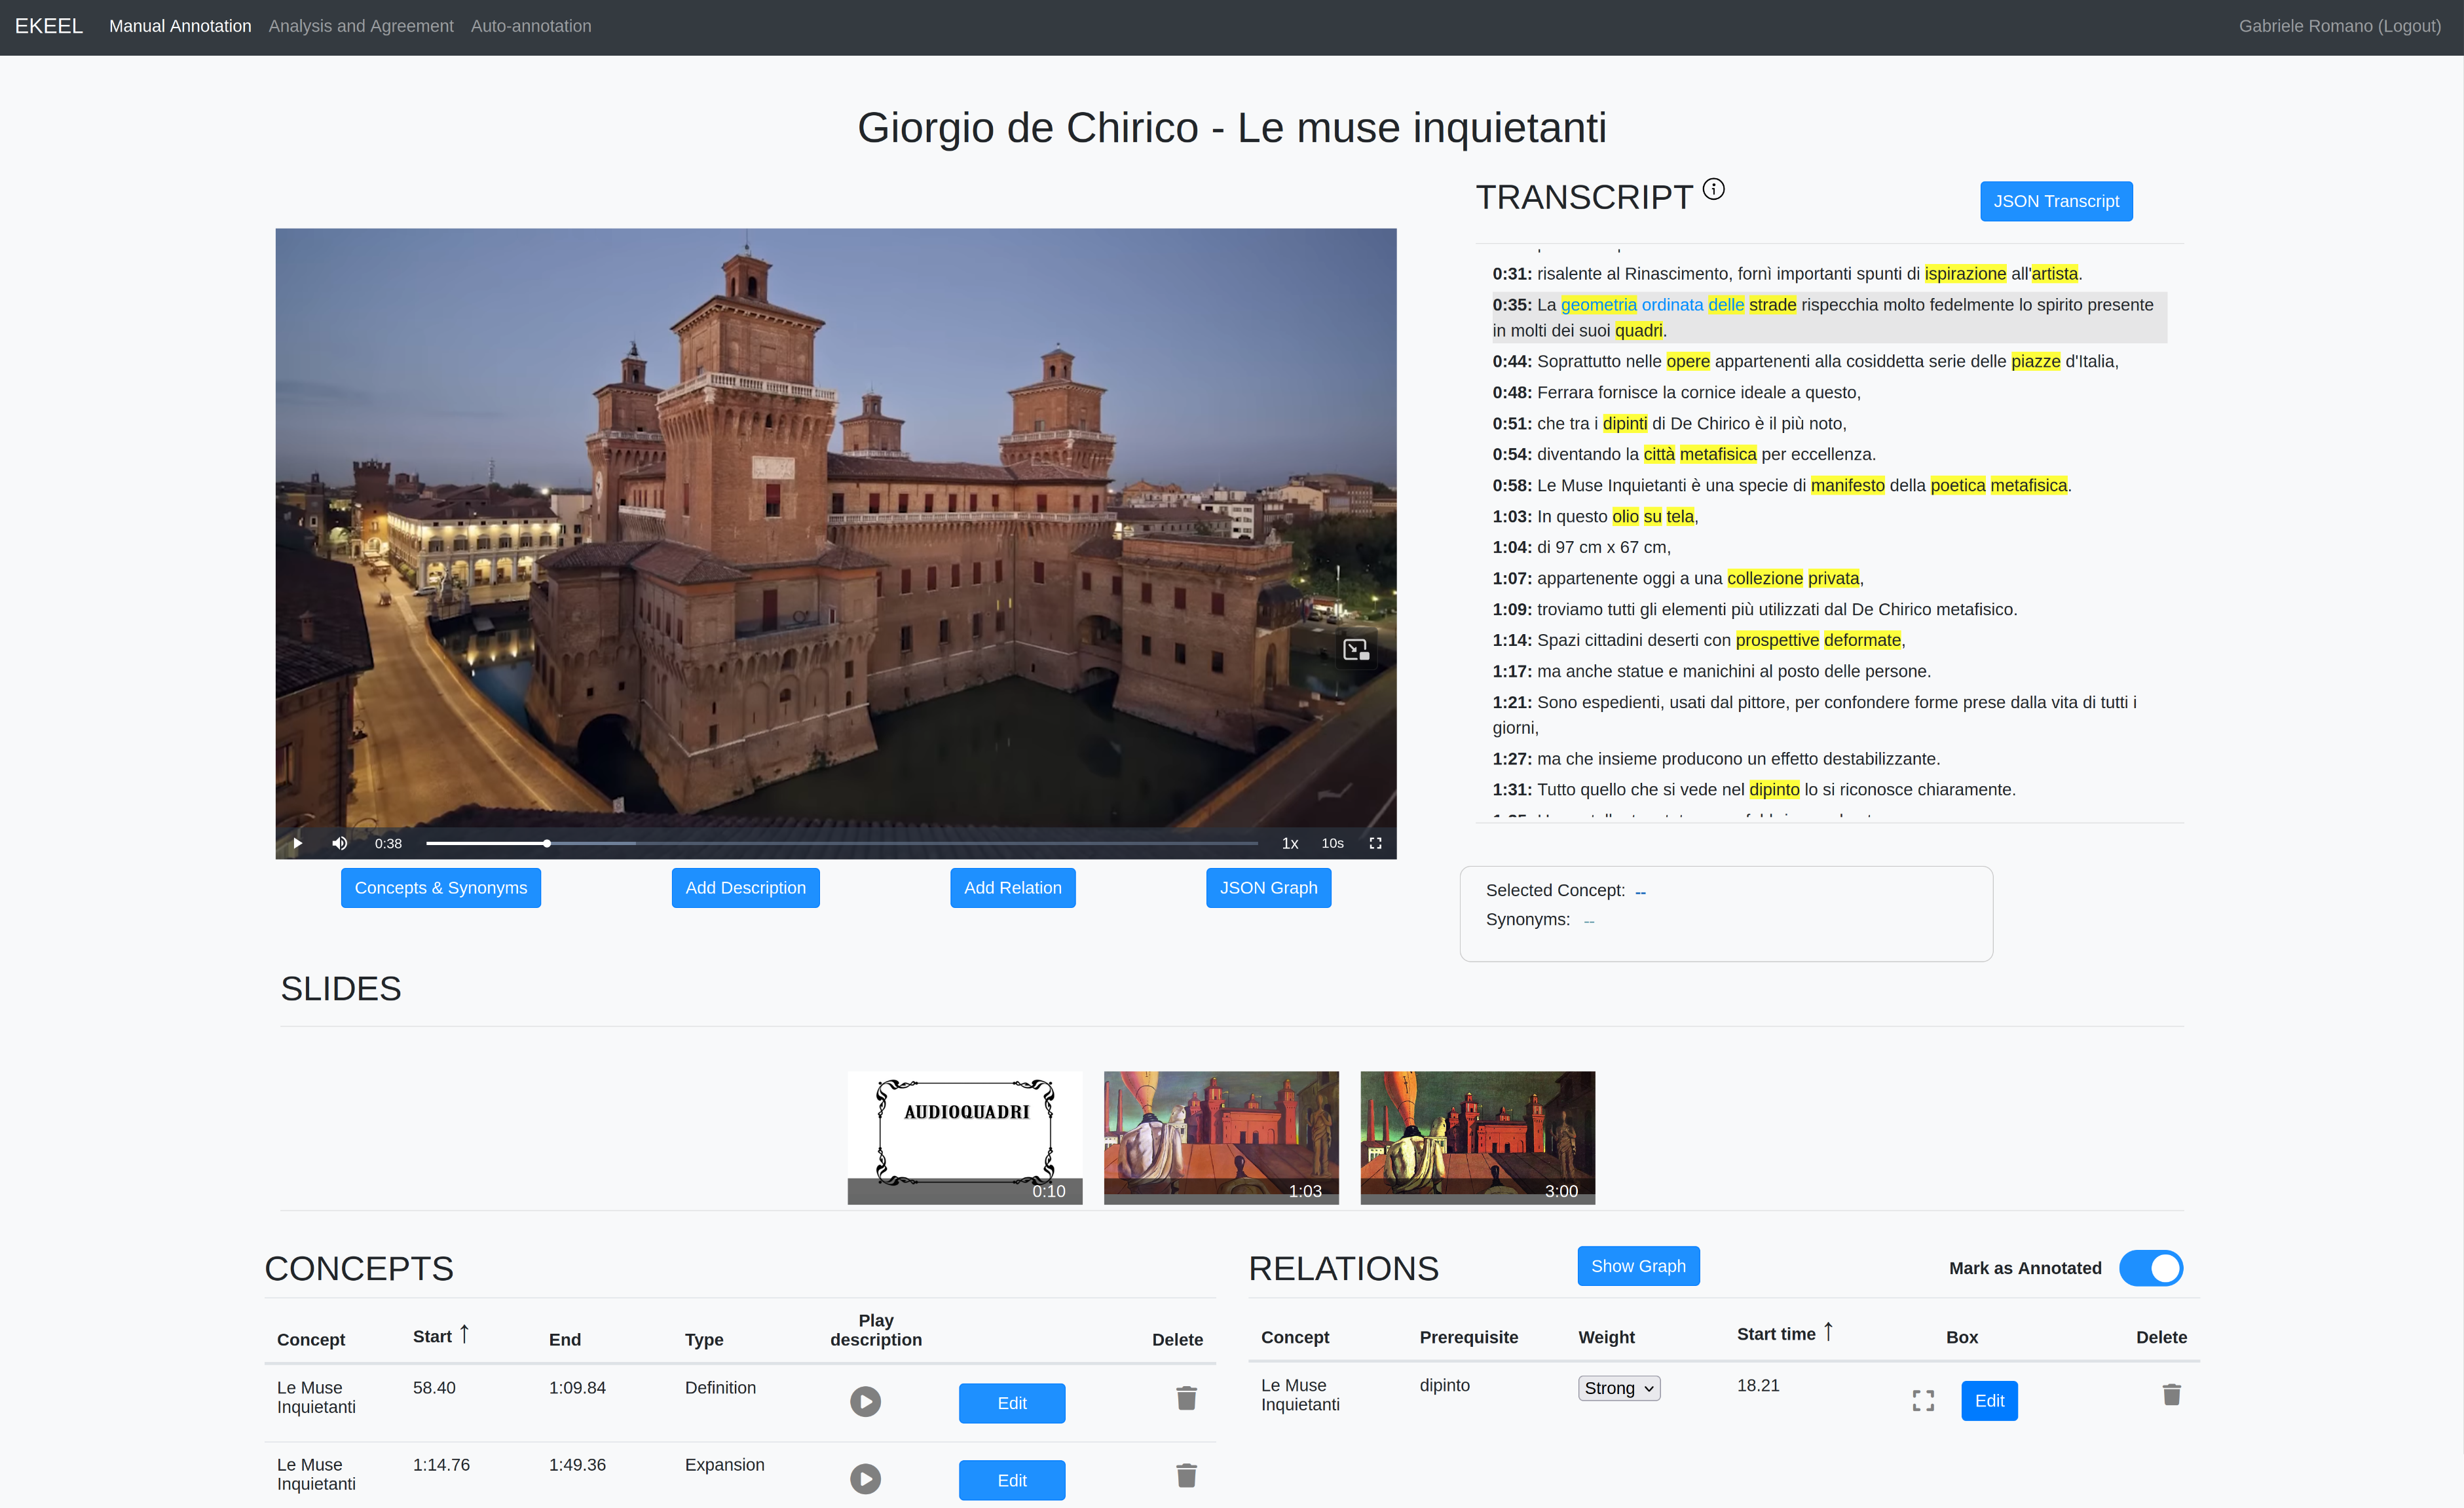This screenshot has width=2464, height=1508.
Task: Click Show Graph button
Action: click(x=1638, y=1266)
